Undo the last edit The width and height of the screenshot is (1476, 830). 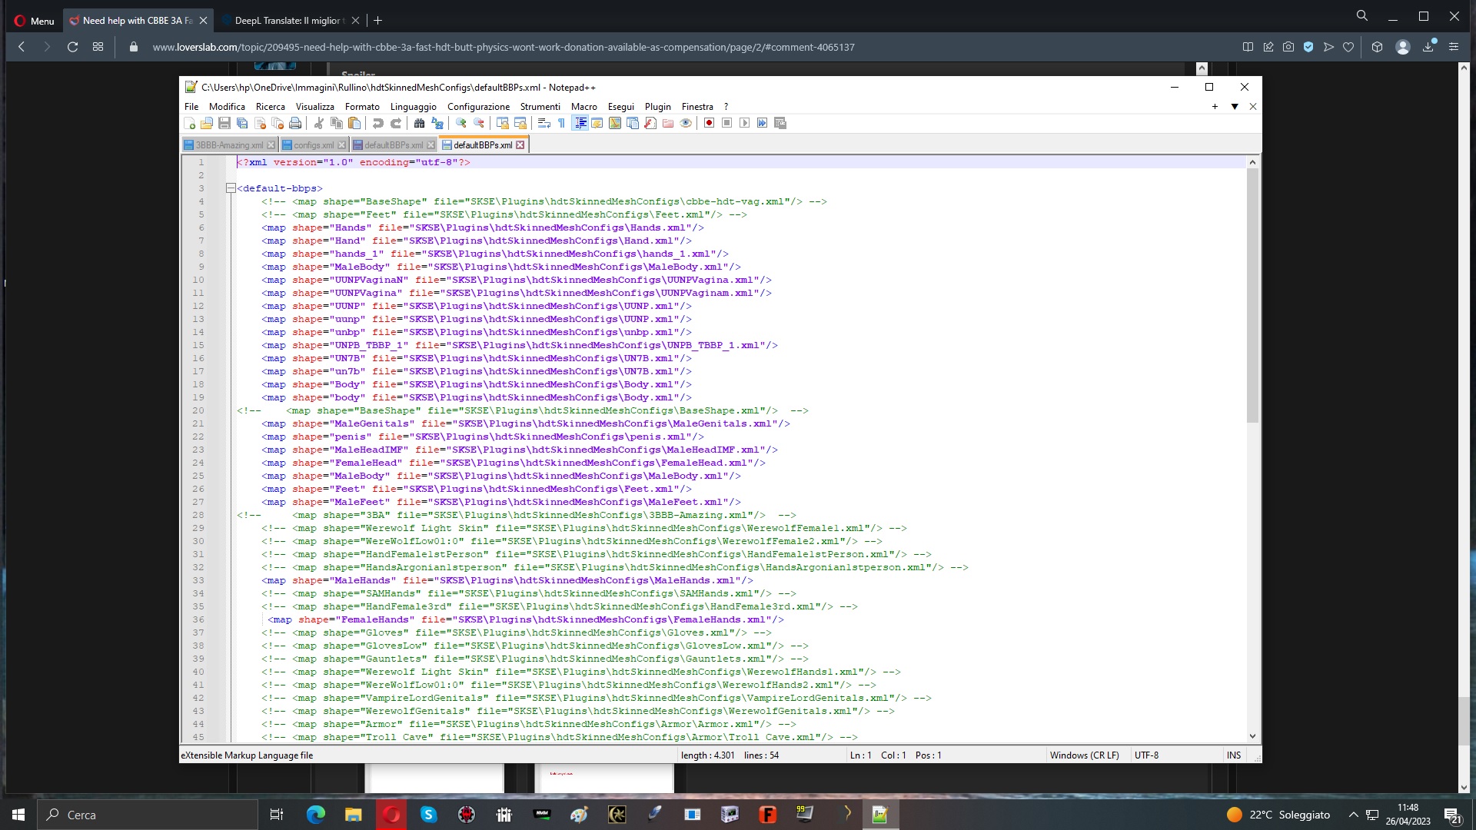click(x=377, y=123)
